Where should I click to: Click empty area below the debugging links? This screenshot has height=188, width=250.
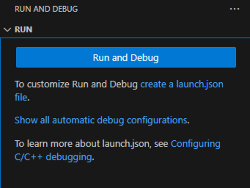point(125,175)
